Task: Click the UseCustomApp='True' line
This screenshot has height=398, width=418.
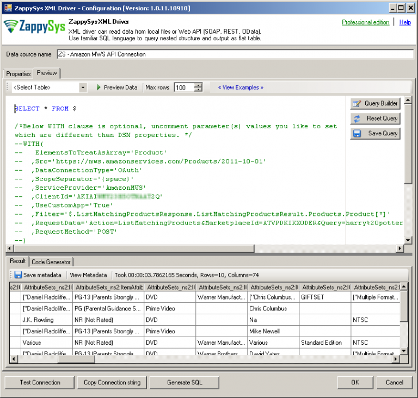Action: [x=74, y=206]
